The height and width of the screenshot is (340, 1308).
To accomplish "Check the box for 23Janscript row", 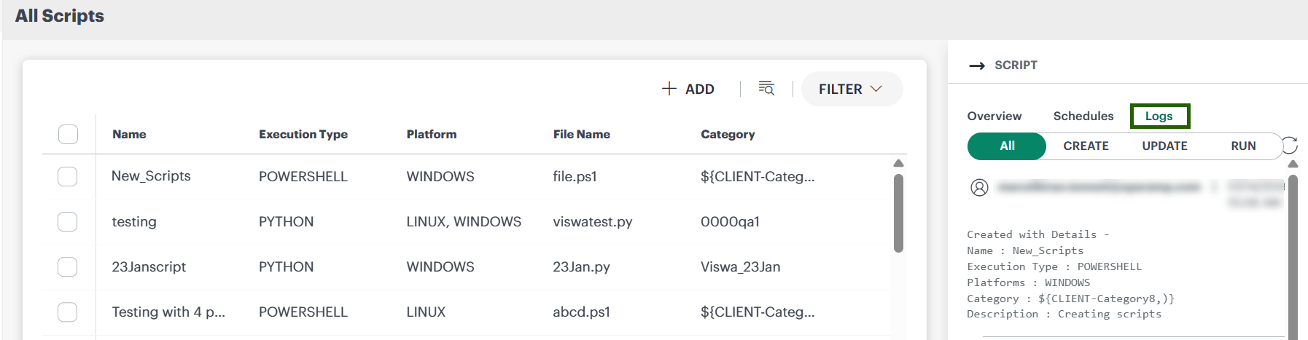I will (x=68, y=267).
